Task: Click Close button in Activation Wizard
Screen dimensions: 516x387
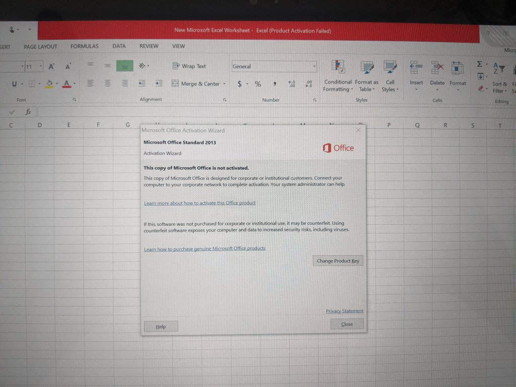Action: click(347, 324)
